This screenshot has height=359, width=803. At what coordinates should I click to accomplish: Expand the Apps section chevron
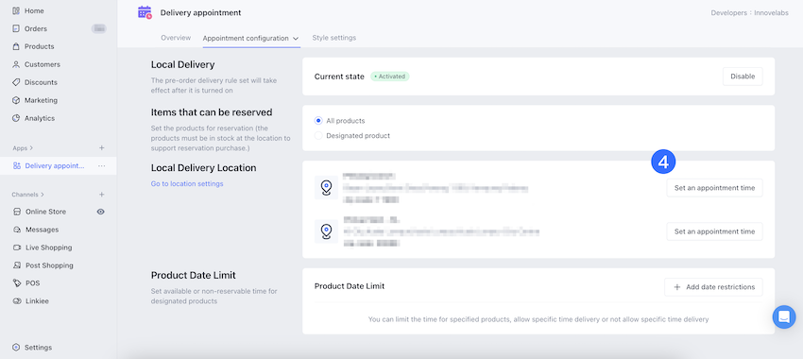click(x=31, y=148)
